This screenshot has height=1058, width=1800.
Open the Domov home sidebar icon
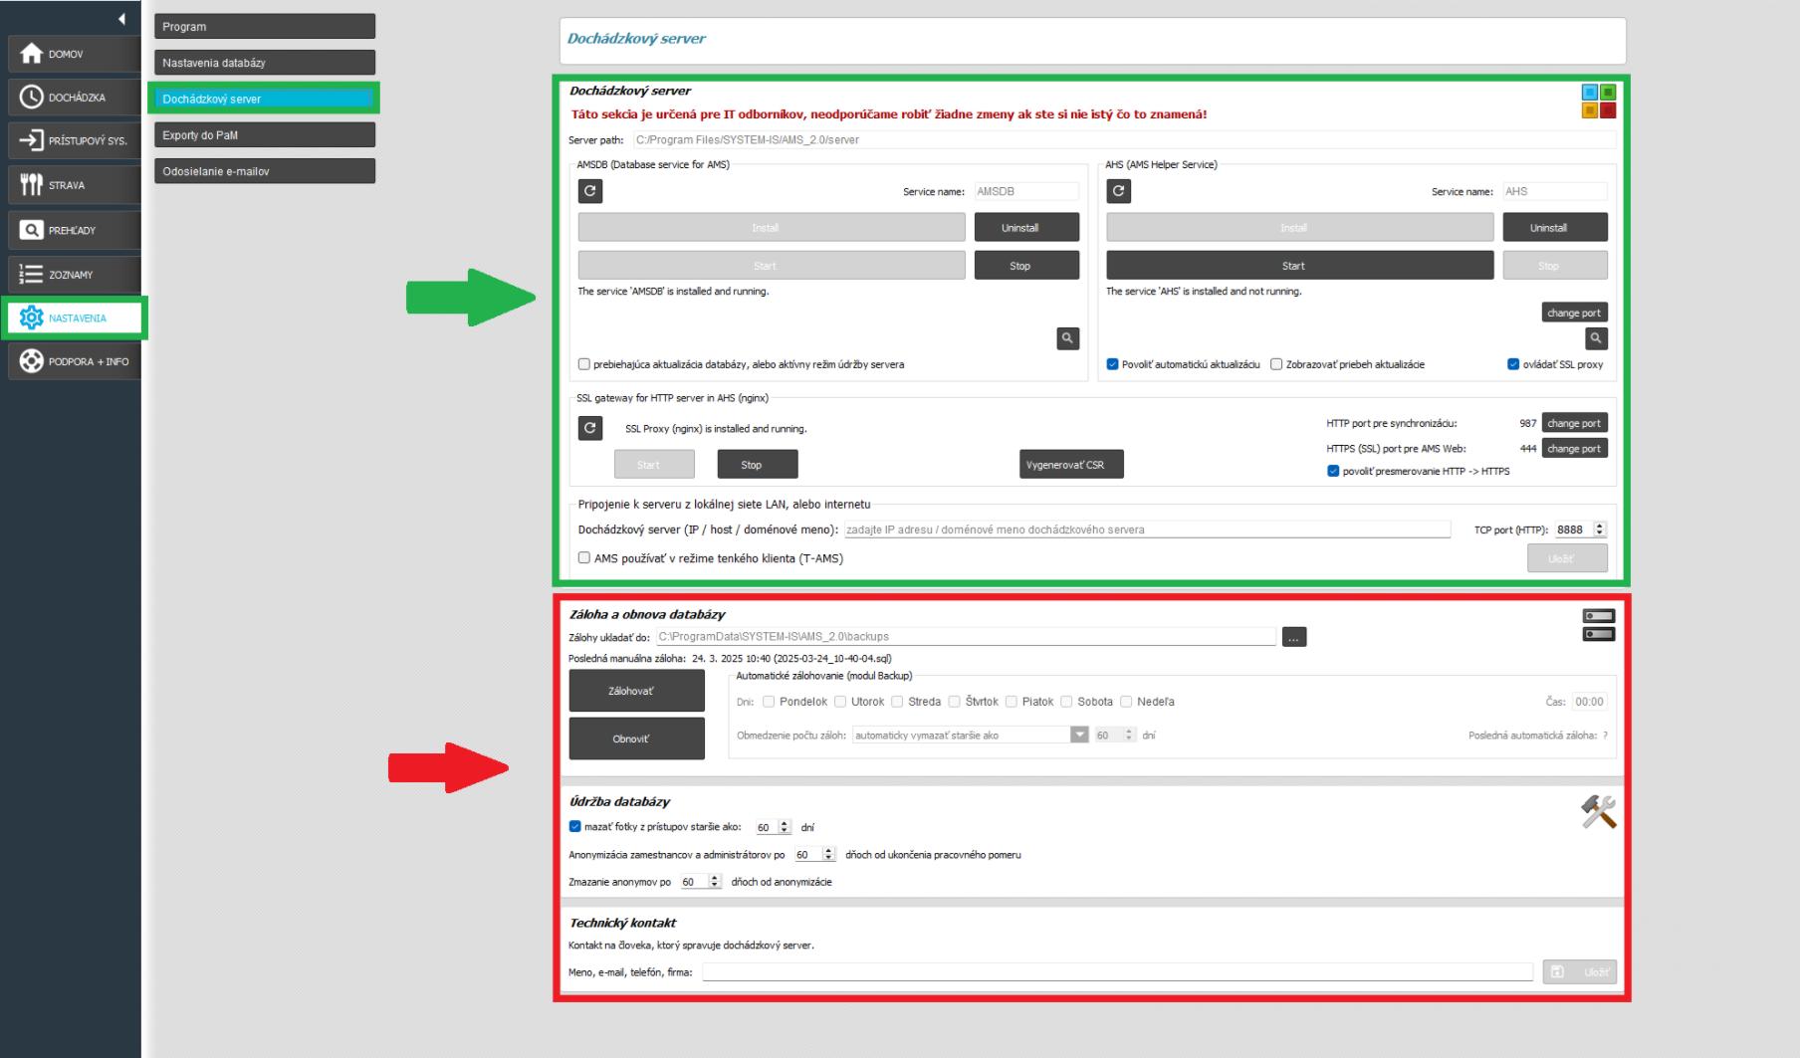click(x=32, y=54)
